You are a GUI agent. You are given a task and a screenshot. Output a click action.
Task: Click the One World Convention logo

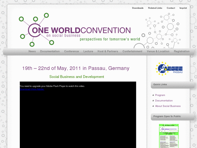pyautogui.click(x=79, y=30)
